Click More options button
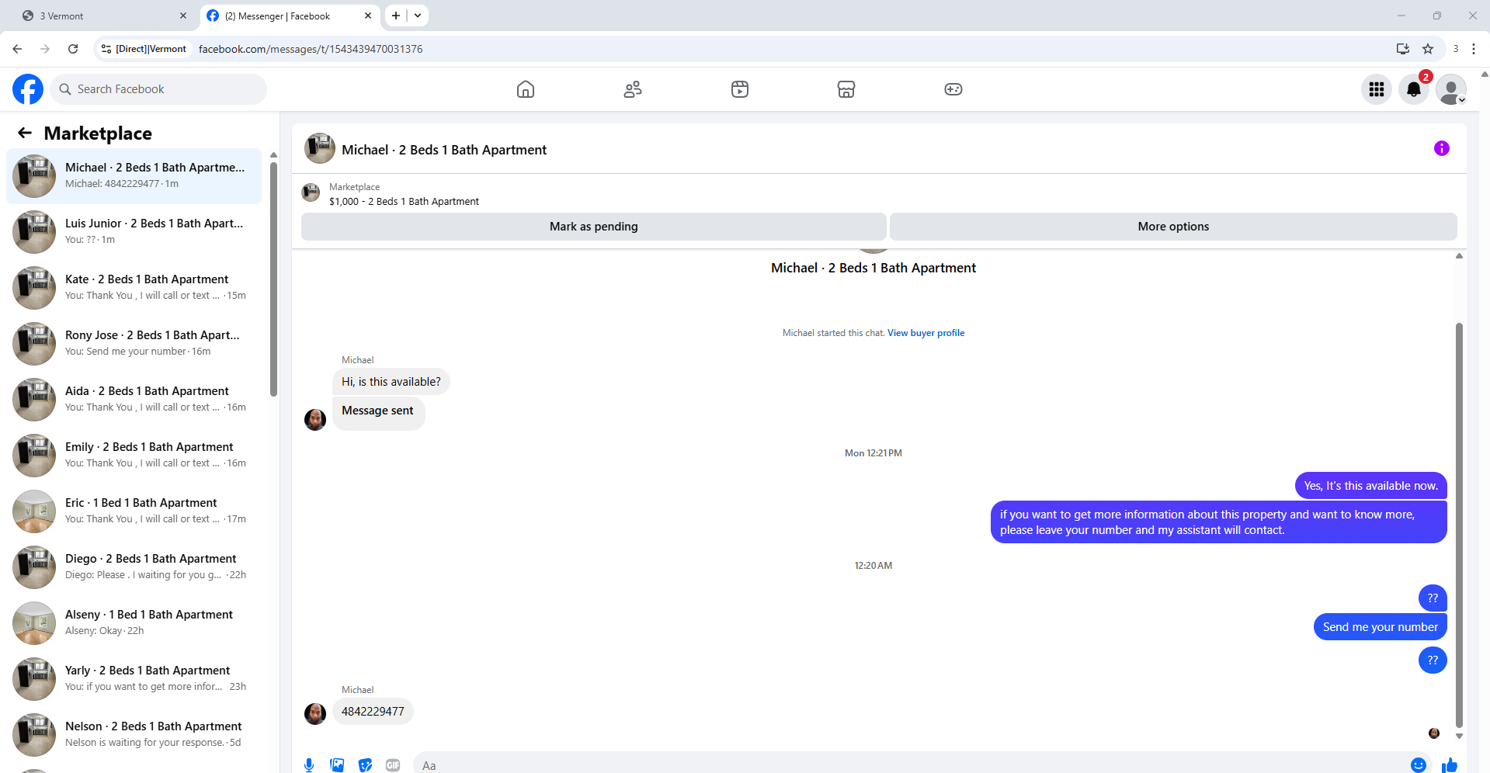Viewport: 1490px width, 773px height. pyautogui.click(x=1173, y=227)
